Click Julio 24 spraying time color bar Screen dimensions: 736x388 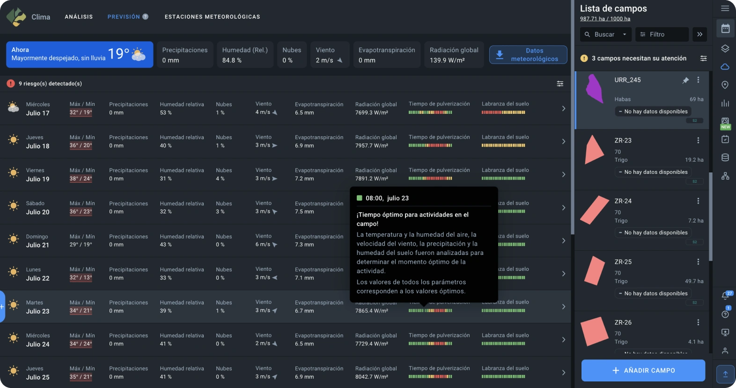pos(430,344)
